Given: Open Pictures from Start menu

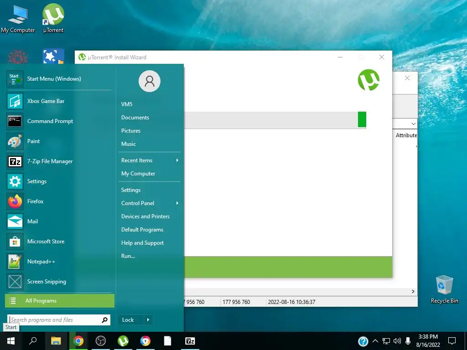Looking at the screenshot, I should (131, 131).
